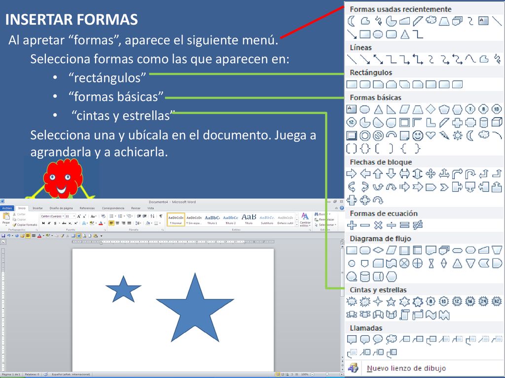The height and width of the screenshot is (378, 505).
Task: Select the heart shape in Formas básicas
Action: coord(431,135)
